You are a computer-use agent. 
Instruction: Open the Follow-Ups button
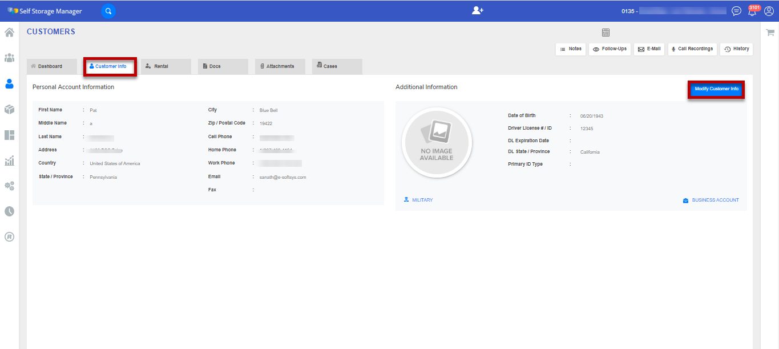(610, 49)
